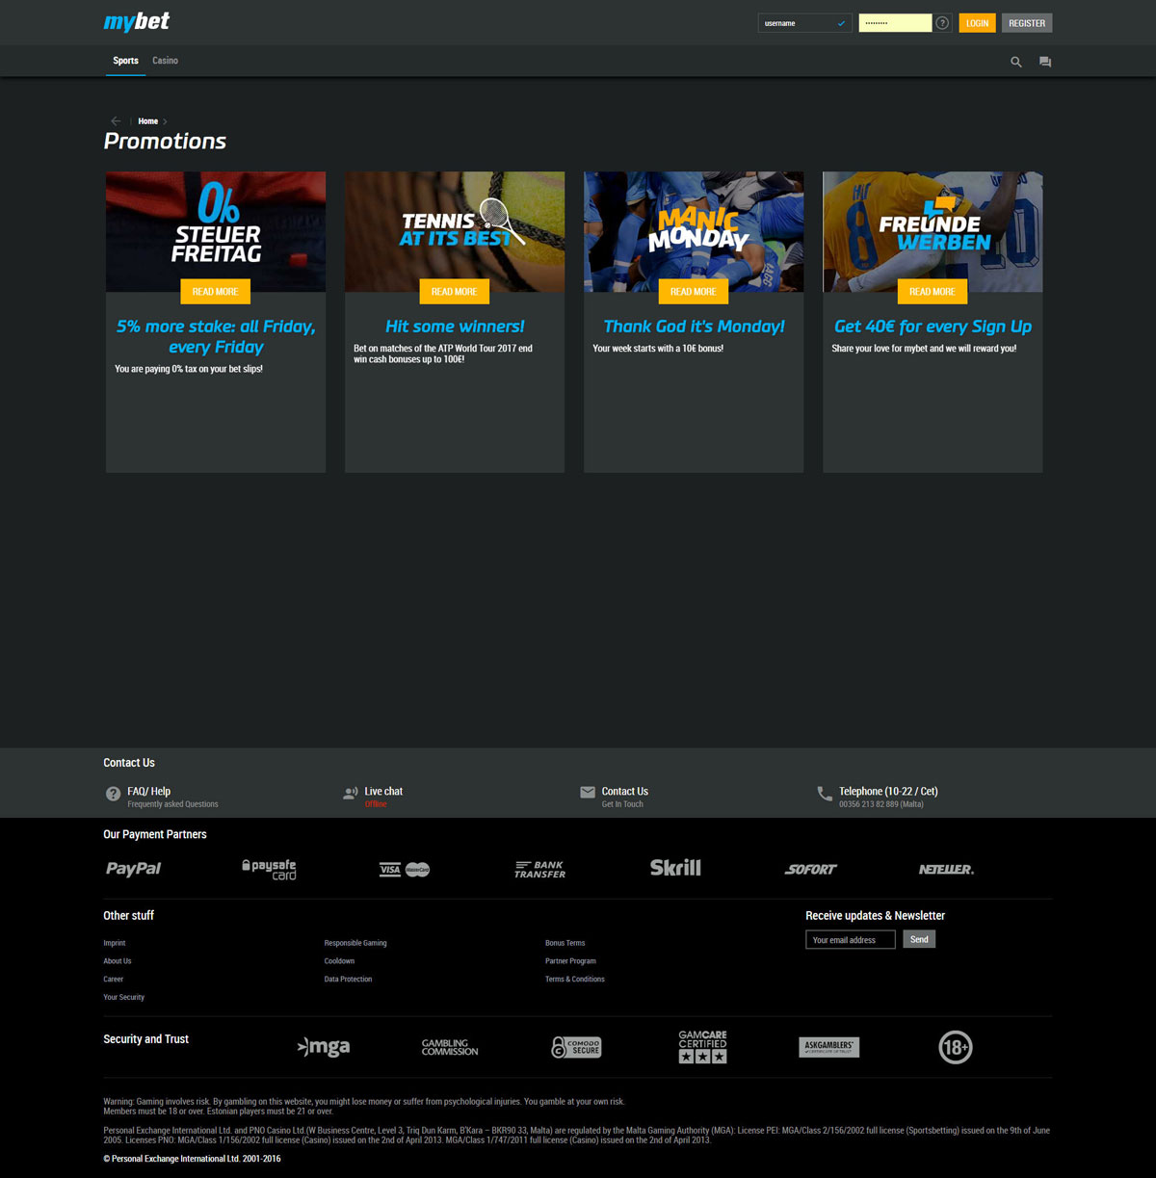
Task: Switch to the Sports tab
Action: [x=126, y=61]
